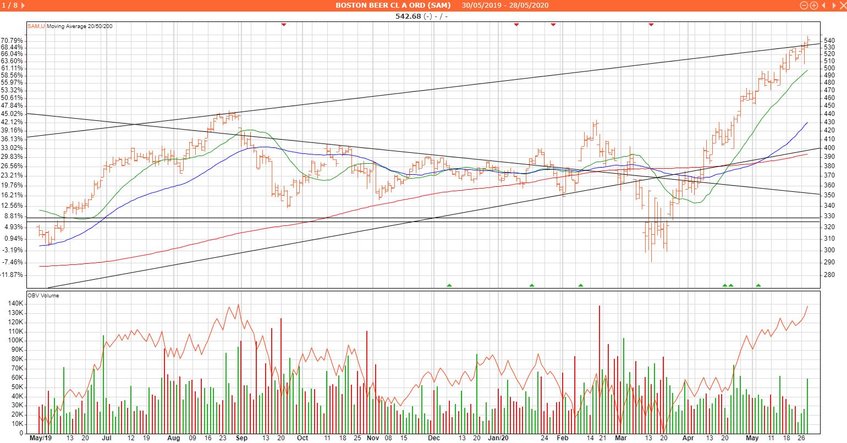Click first red sell marker near late September
This screenshot has width=847, height=443.
tap(284, 25)
